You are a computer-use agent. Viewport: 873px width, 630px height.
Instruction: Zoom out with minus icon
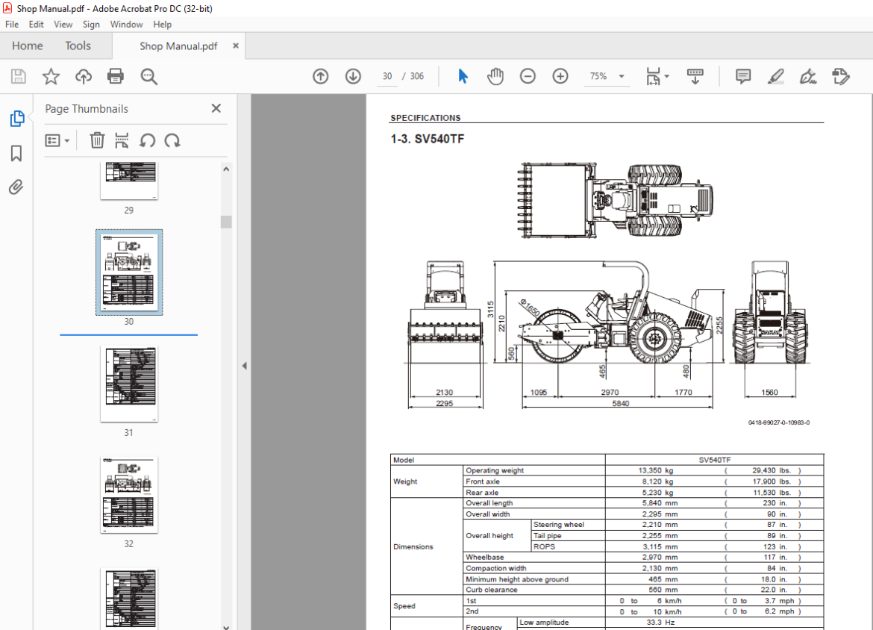click(x=528, y=76)
